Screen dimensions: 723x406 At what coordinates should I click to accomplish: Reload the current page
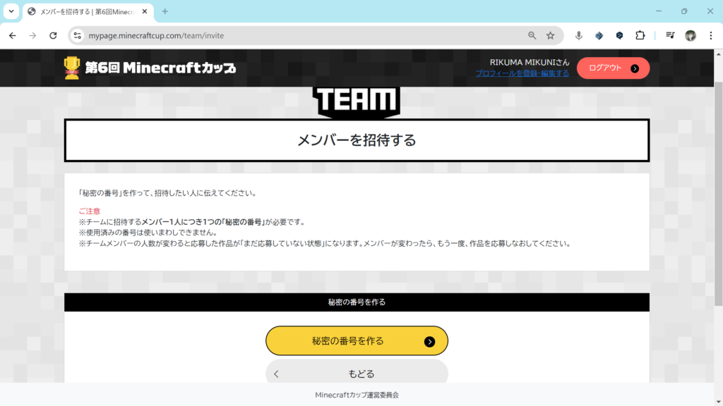tap(53, 35)
